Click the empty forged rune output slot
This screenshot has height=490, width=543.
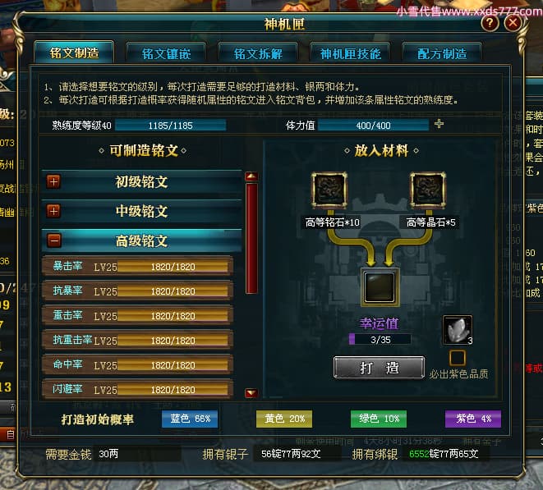click(380, 287)
